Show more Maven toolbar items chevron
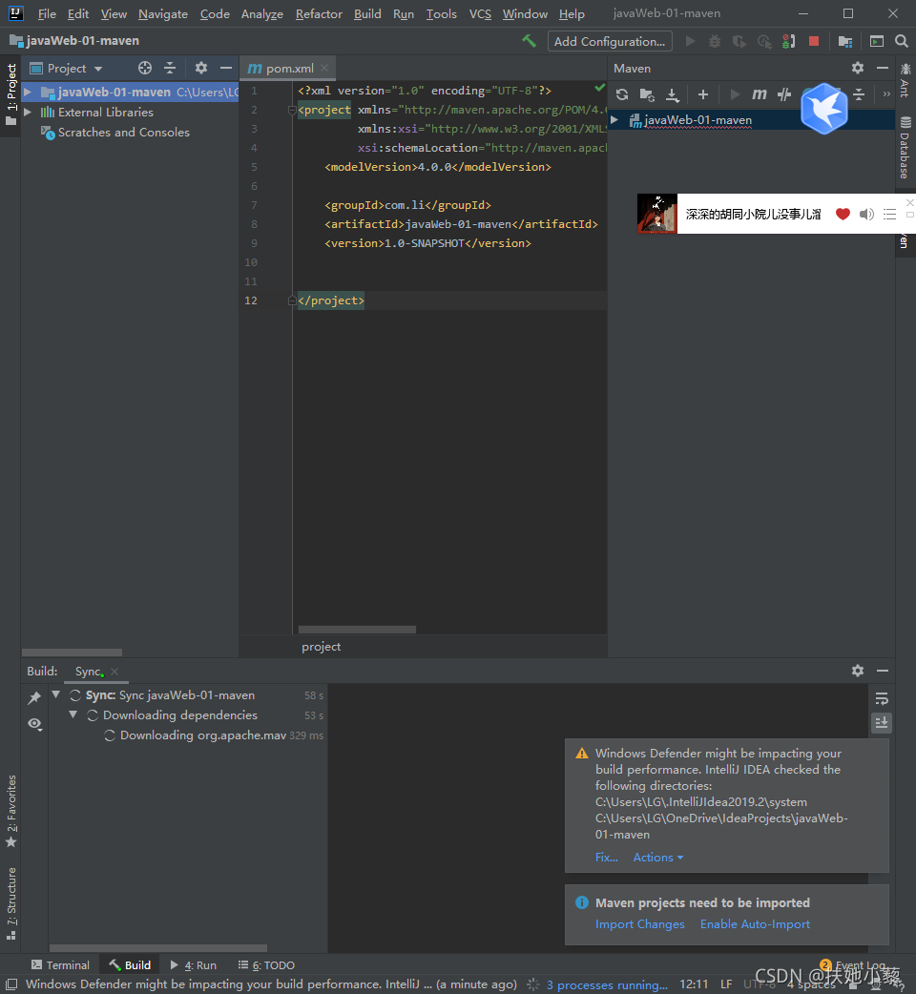 point(886,94)
